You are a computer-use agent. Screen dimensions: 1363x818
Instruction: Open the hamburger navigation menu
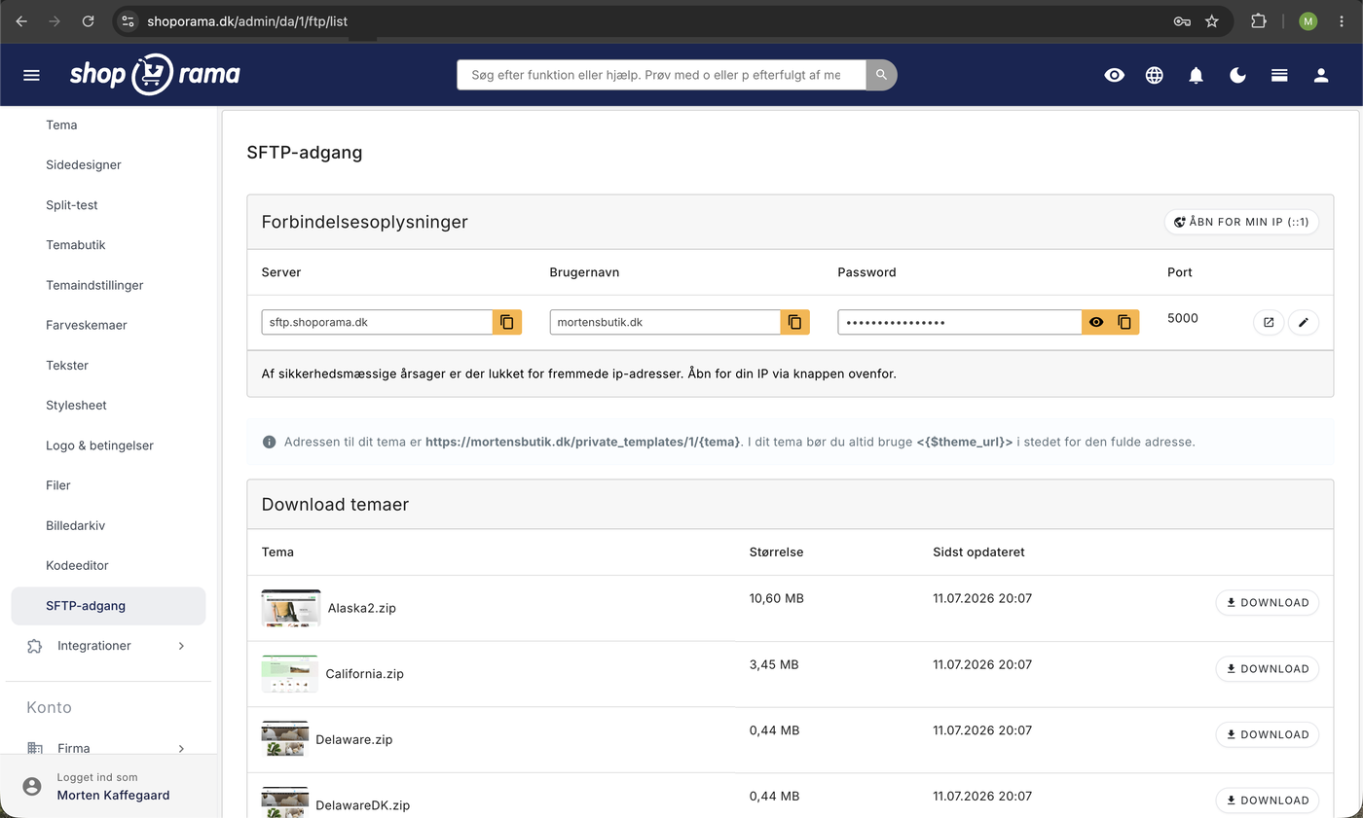click(x=31, y=75)
